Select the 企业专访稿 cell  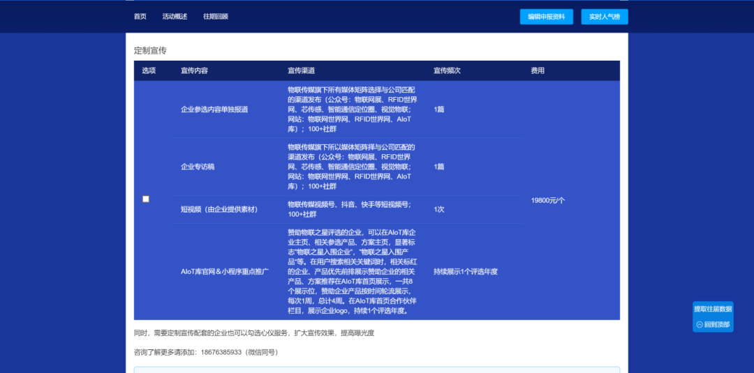198,167
